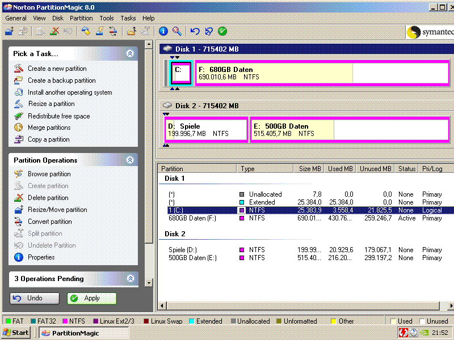Screen dimensions: 454x340
Task: Click the Label partition tag toolbar icon
Action: pyautogui.click(x=86, y=31)
